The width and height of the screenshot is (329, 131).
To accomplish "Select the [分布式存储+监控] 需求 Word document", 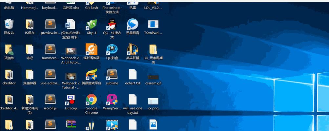I will (x=71, y=24).
